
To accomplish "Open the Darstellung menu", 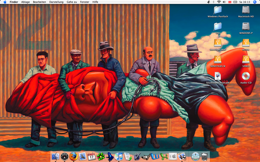I will tap(56, 2).
